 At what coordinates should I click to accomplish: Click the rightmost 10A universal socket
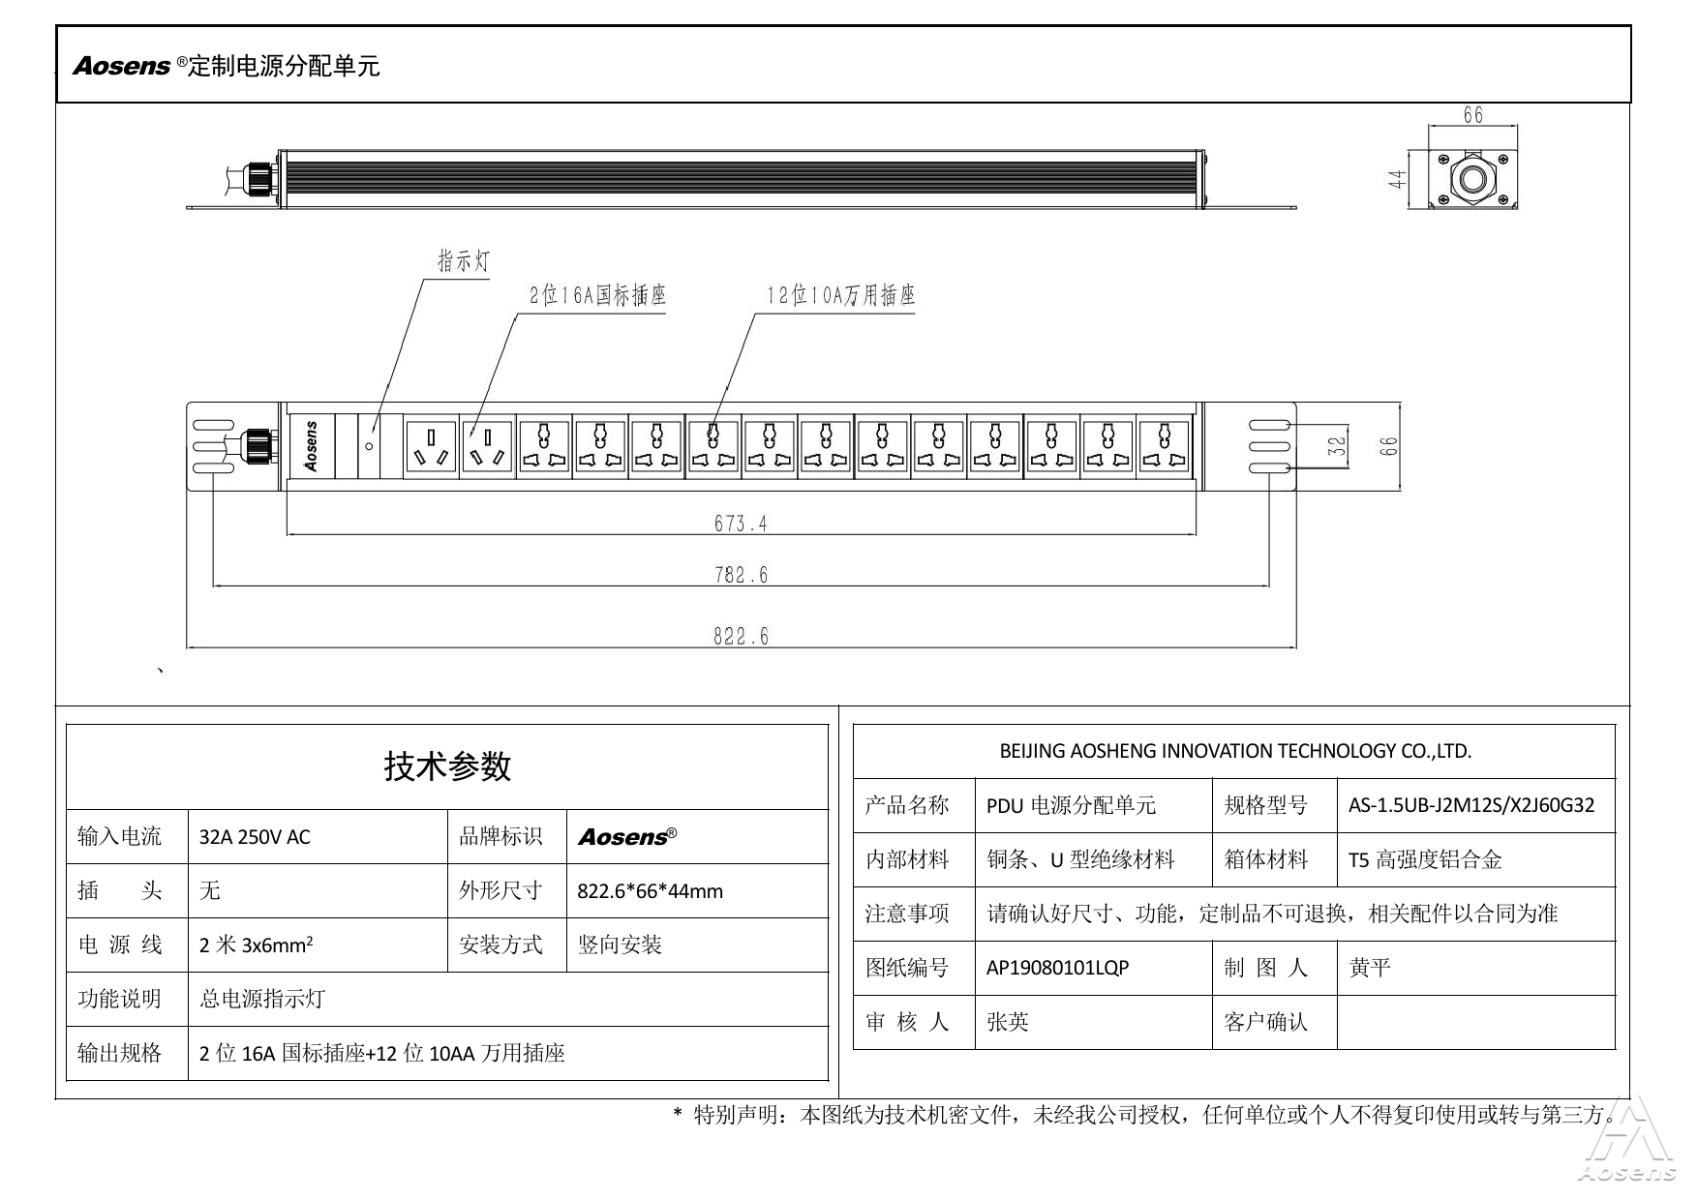[1164, 446]
